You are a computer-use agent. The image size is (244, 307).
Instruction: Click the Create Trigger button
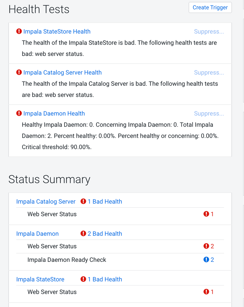pyautogui.click(x=210, y=8)
